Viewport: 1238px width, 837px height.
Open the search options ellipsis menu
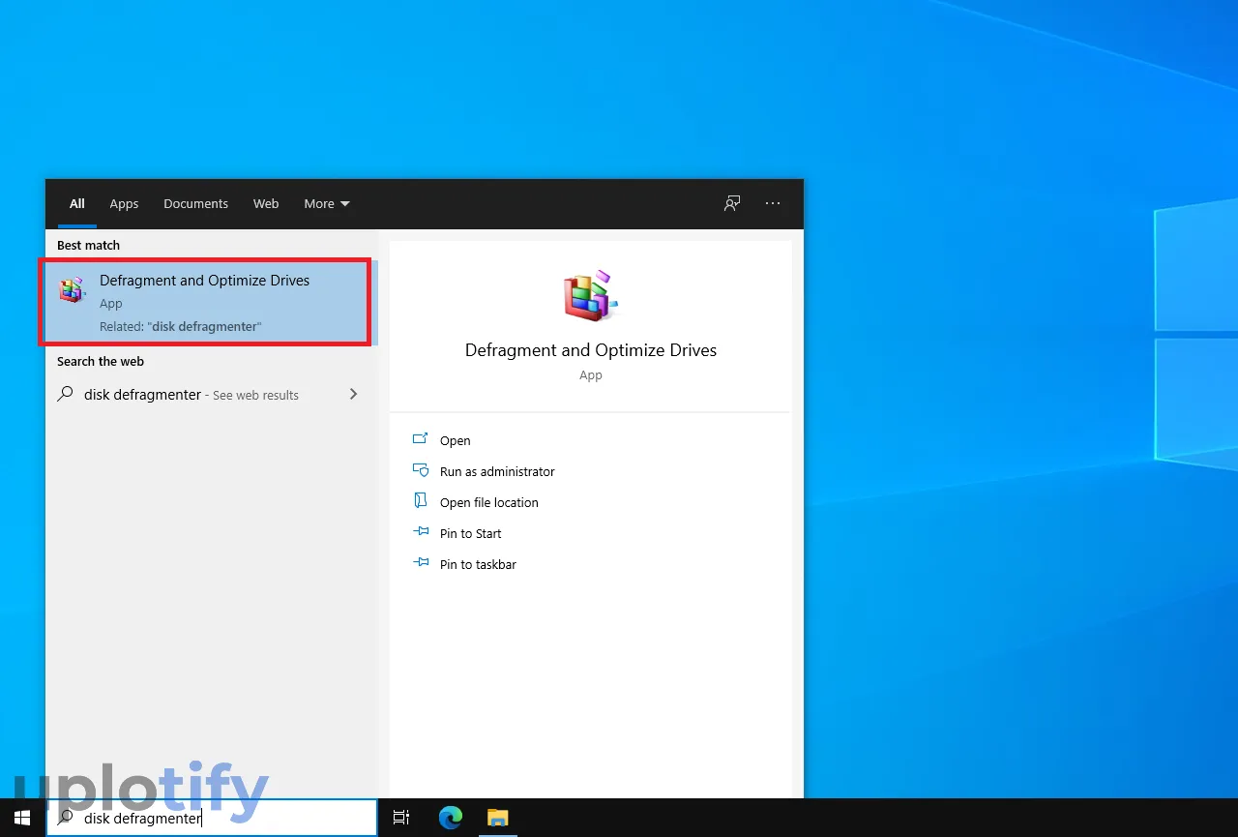pyautogui.click(x=773, y=203)
